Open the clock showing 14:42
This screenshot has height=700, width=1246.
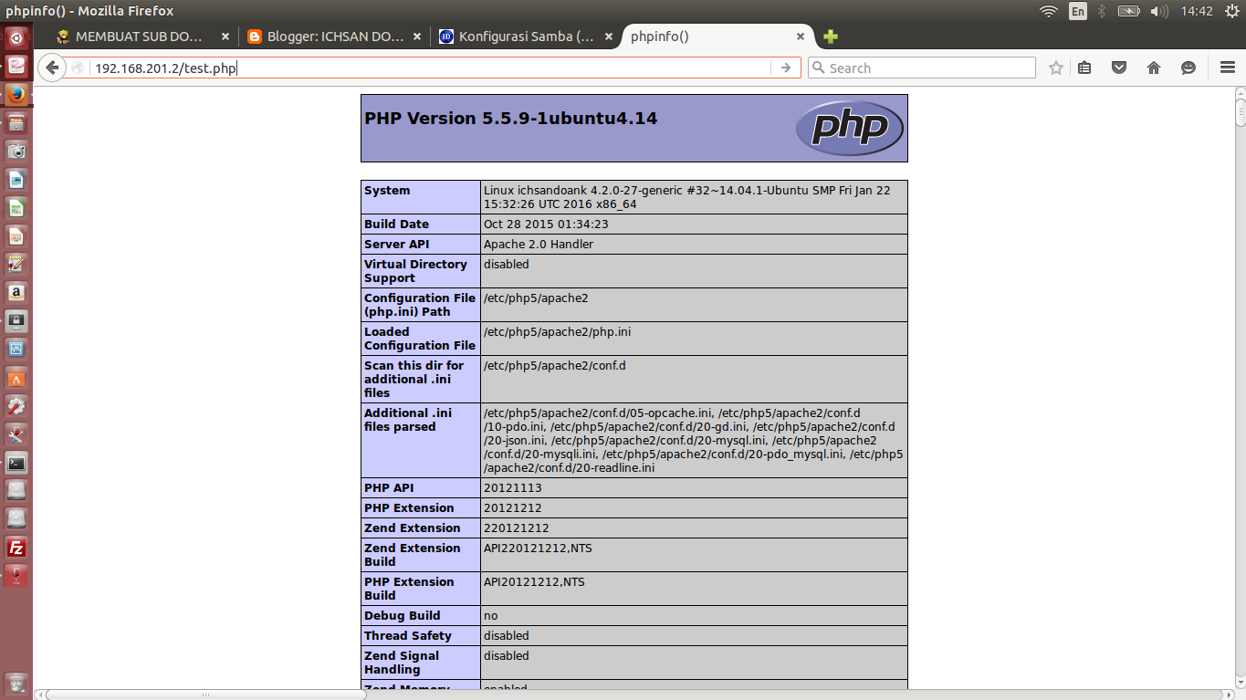click(1196, 11)
